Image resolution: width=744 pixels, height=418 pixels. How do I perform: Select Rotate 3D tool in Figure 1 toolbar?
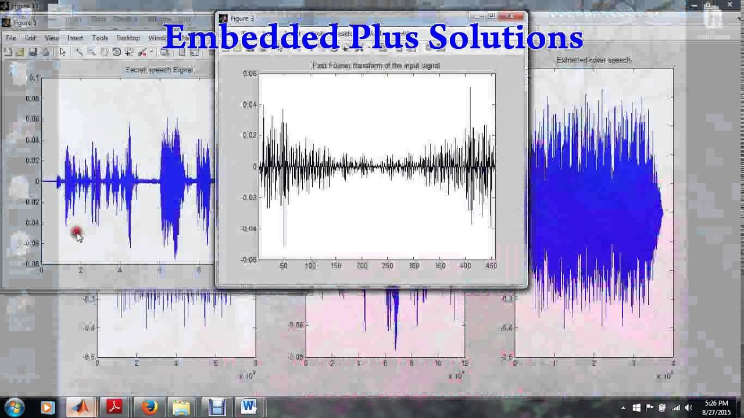click(116, 52)
